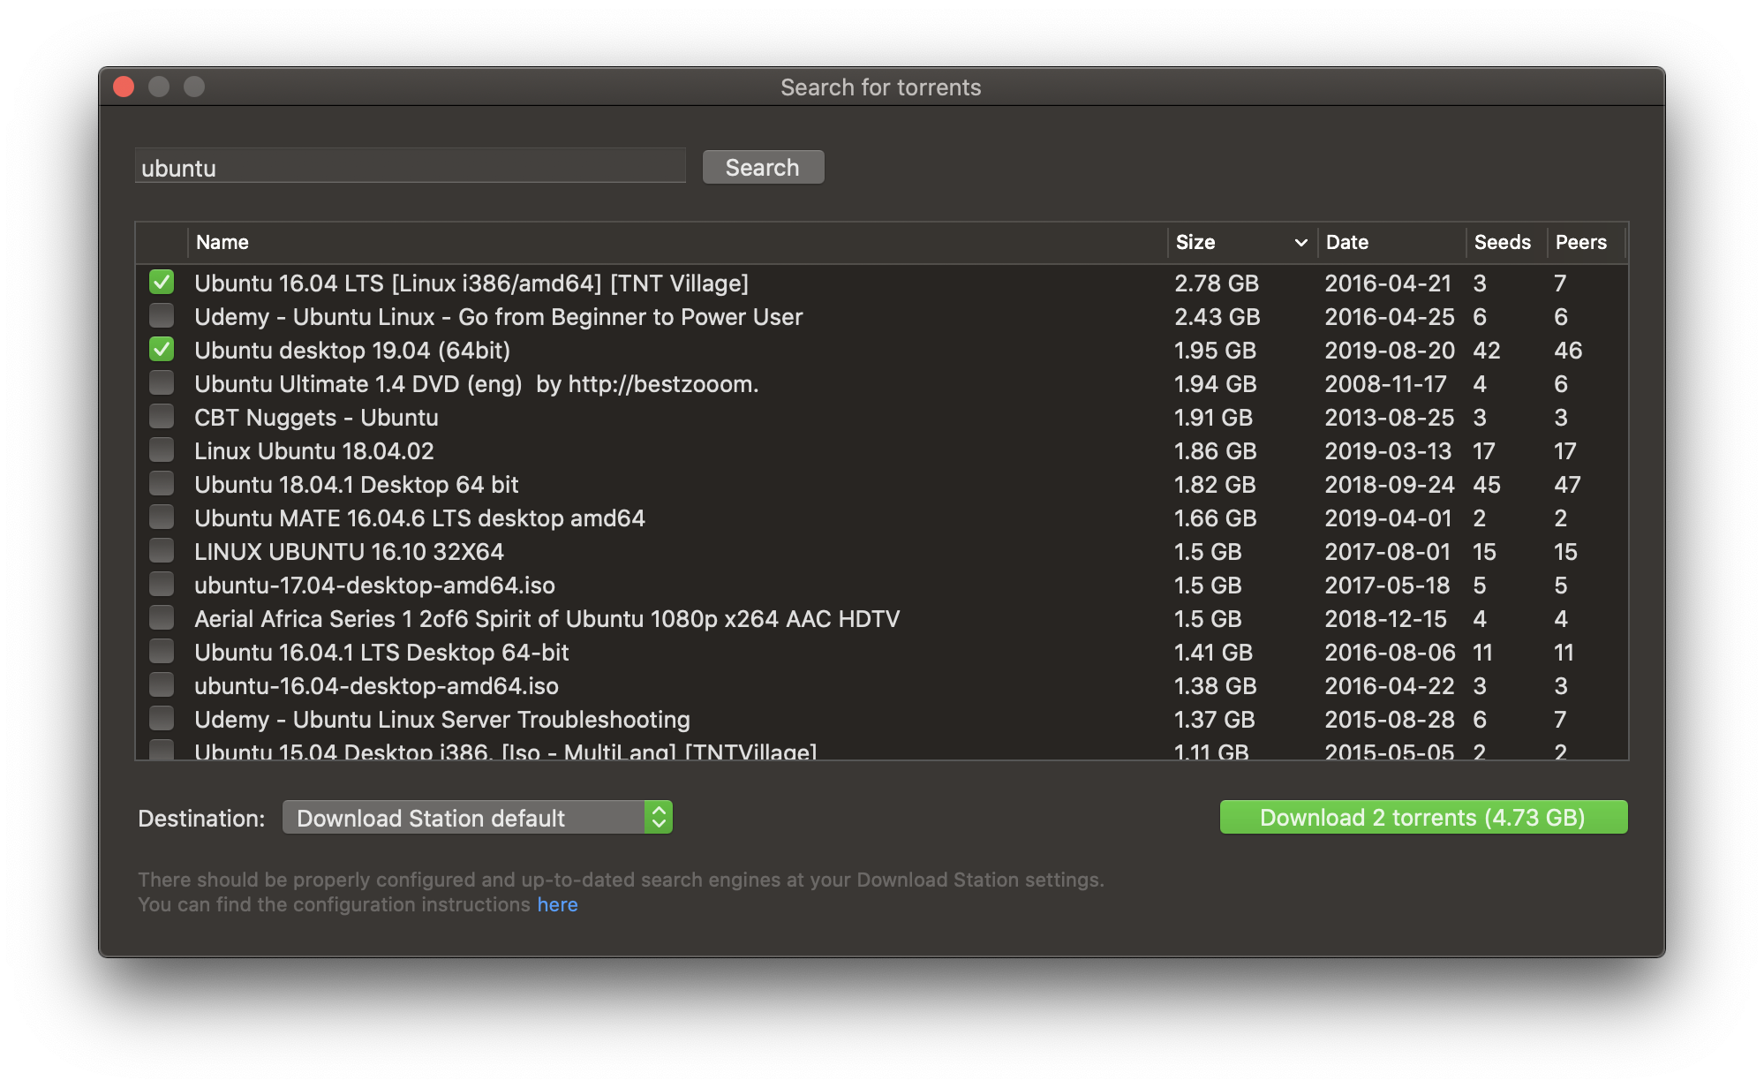Sort results by Date column header
The image size is (1764, 1088).
(x=1391, y=242)
